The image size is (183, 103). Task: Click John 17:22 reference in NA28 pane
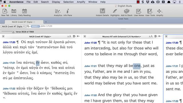(9, 89)
